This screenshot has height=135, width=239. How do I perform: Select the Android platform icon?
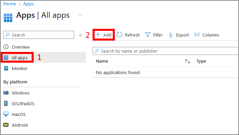6,125
